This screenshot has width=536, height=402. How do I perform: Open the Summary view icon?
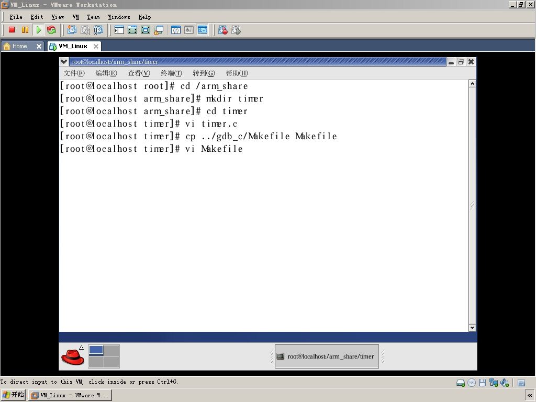176,30
